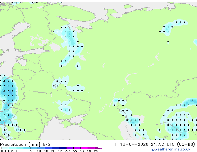Pick the legend swatch between 5 and 10
The width and height of the screenshot is (197, 152).
(x=34, y=148)
